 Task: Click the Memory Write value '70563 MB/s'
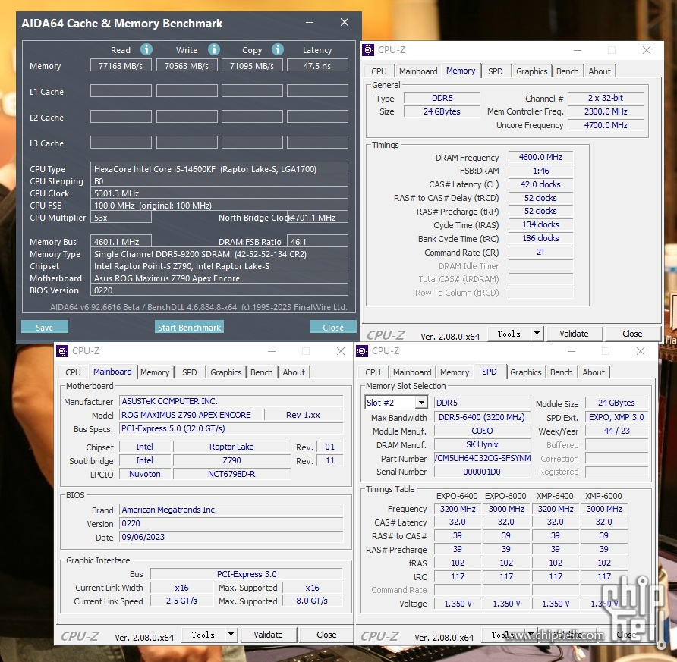coord(187,65)
